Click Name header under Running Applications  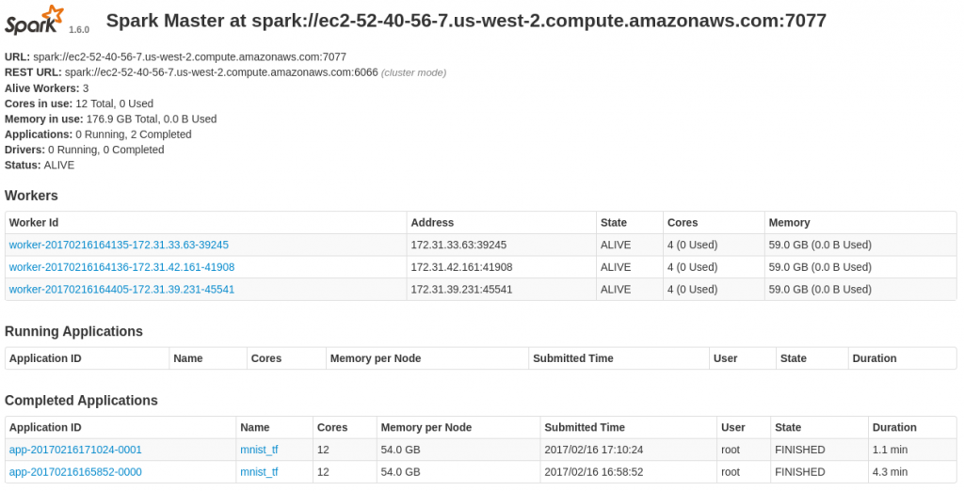[188, 358]
